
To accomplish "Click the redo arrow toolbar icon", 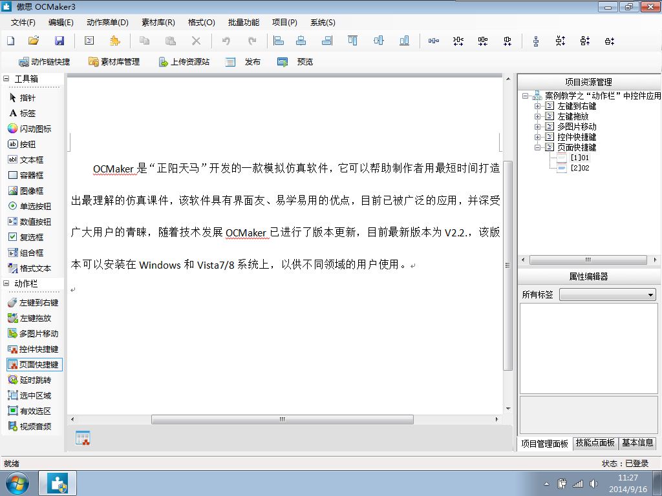I will (x=252, y=41).
